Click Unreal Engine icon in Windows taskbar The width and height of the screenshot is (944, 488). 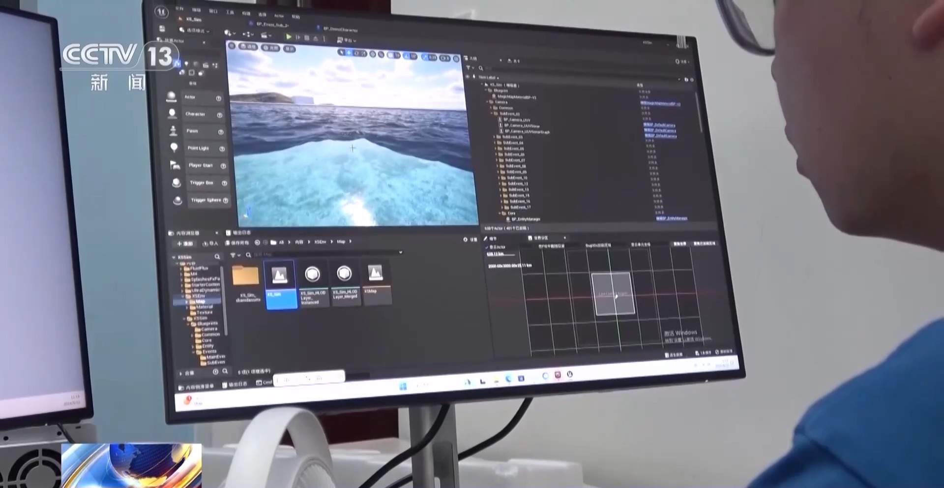point(569,374)
